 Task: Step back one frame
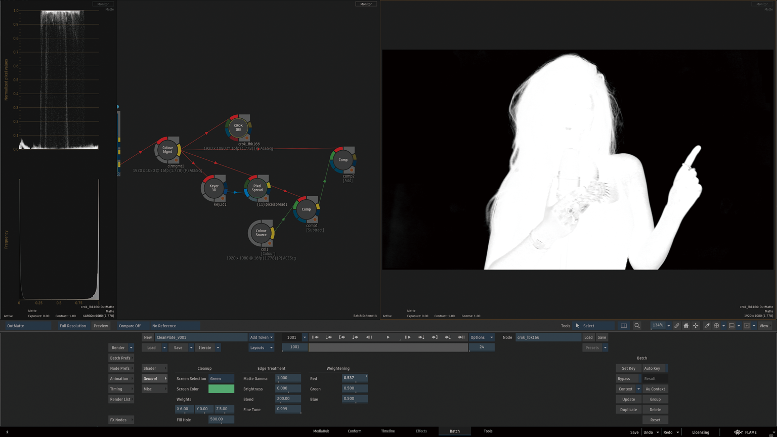(x=369, y=337)
